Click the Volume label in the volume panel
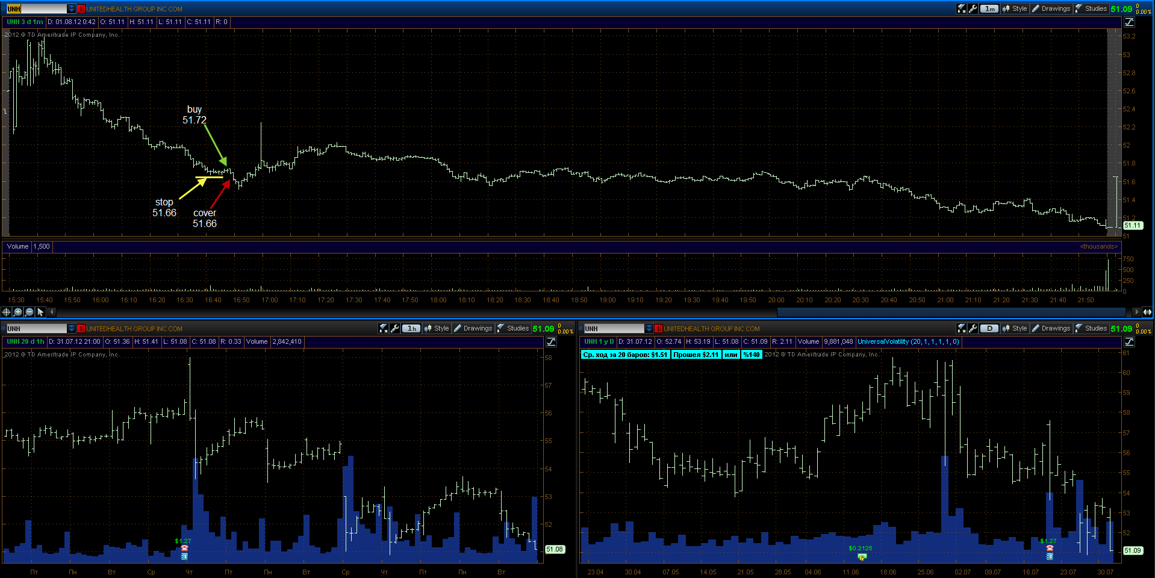Screen dimensions: 1155x578 [x=17, y=246]
